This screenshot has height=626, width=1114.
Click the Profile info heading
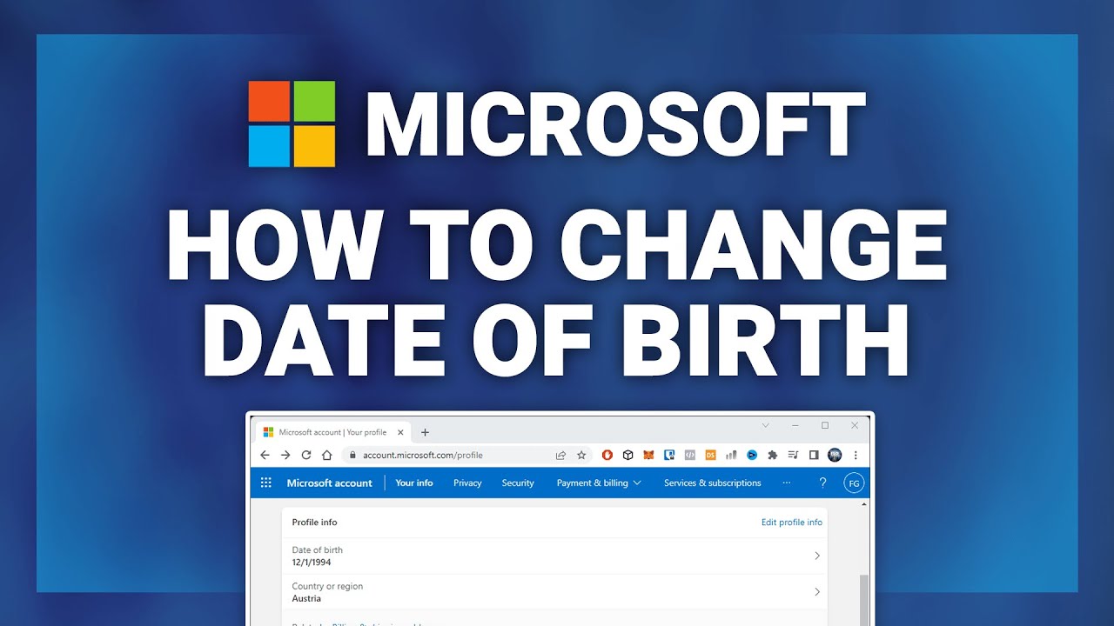[x=314, y=523]
